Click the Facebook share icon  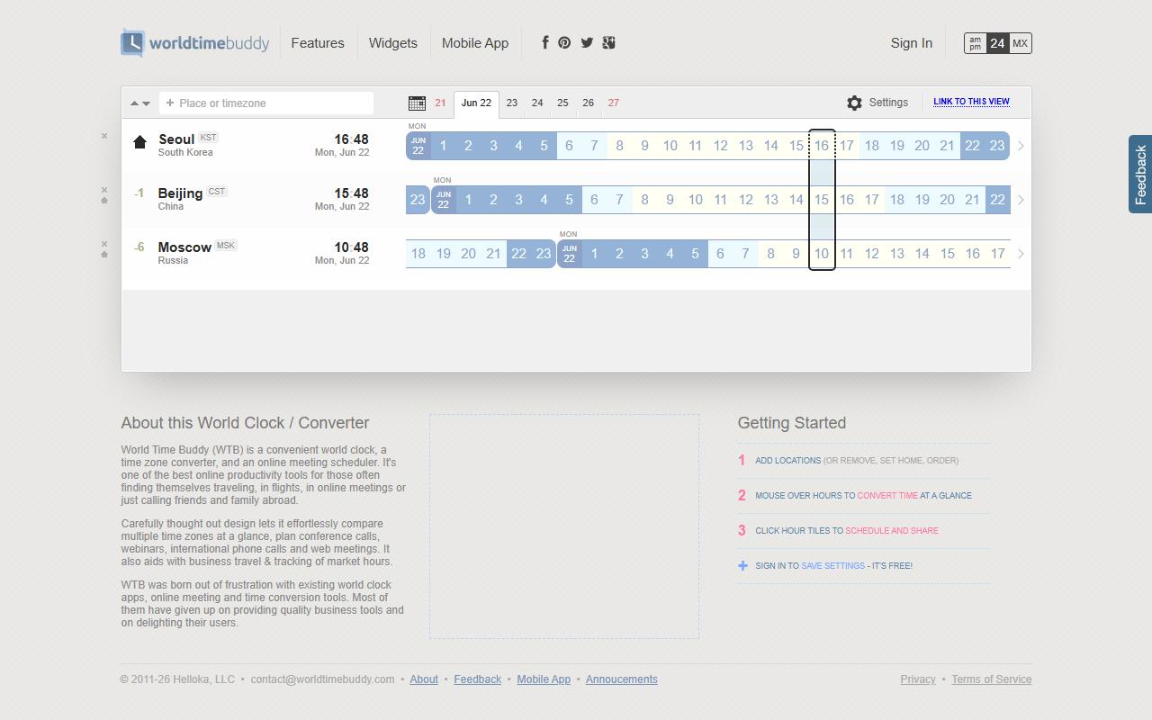[544, 42]
